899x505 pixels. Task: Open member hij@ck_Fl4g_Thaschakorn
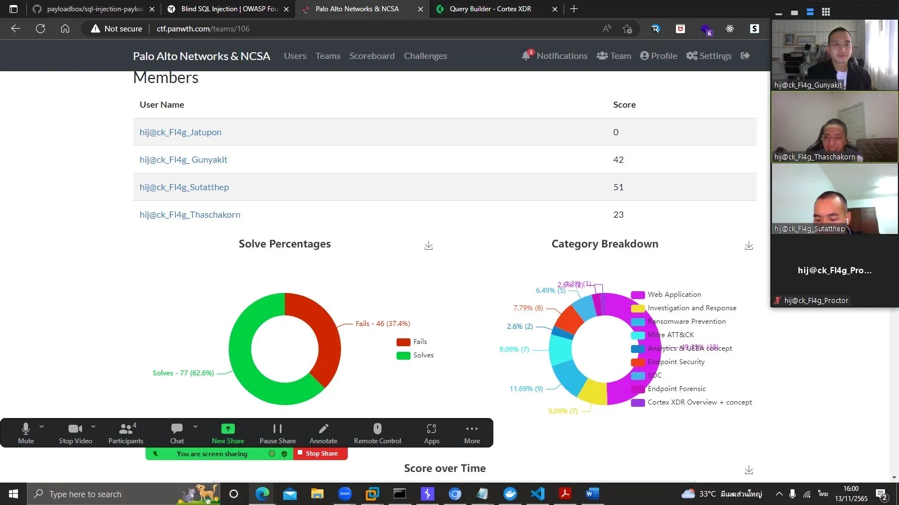click(x=190, y=215)
